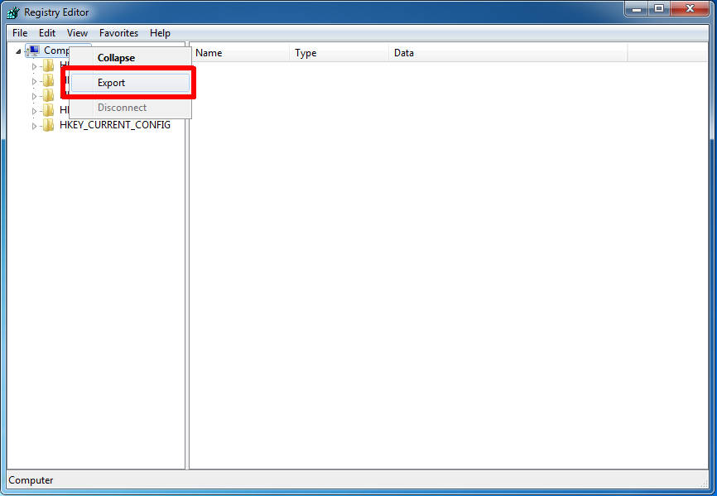The image size is (717, 496).
Task: Open the View menu
Action: point(77,33)
